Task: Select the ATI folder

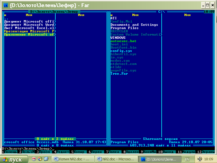Action: [113, 18]
